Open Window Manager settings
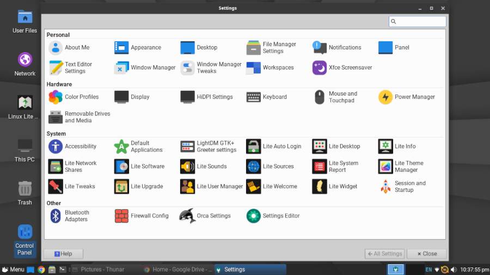The width and height of the screenshot is (490, 275). [145, 67]
